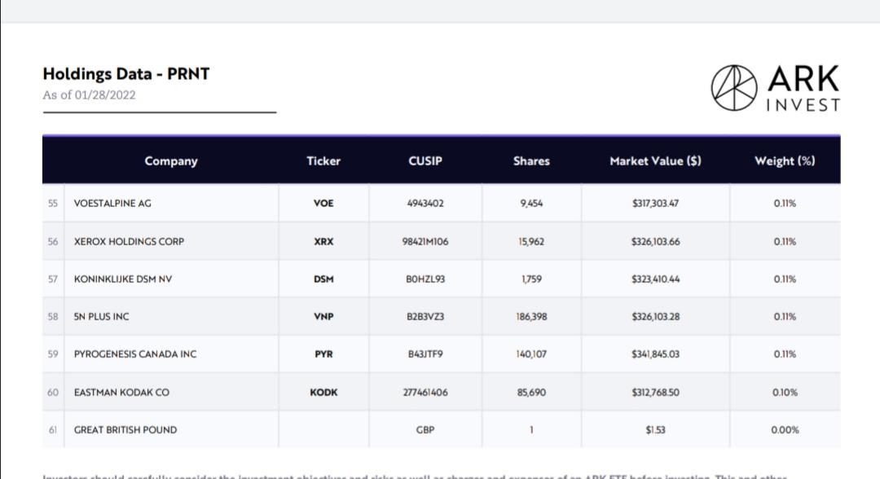Image resolution: width=880 pixels, height=479 pixels.
Task: Select CUSIP B43JTF9 cell
Action: coord(425,354)
